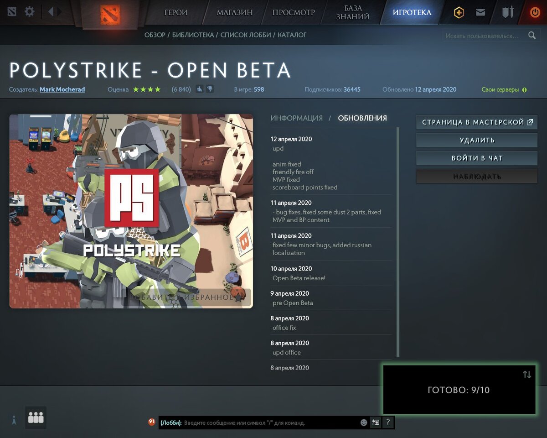Image resolution: width=547 pixels, height=438 pixels.
Task: Click the Свои серверы label
Action: [x=500, y=89]
